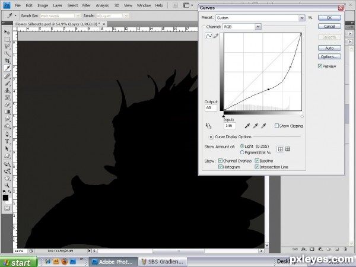Choose the draw-curve pencil icon

point(216,36)
